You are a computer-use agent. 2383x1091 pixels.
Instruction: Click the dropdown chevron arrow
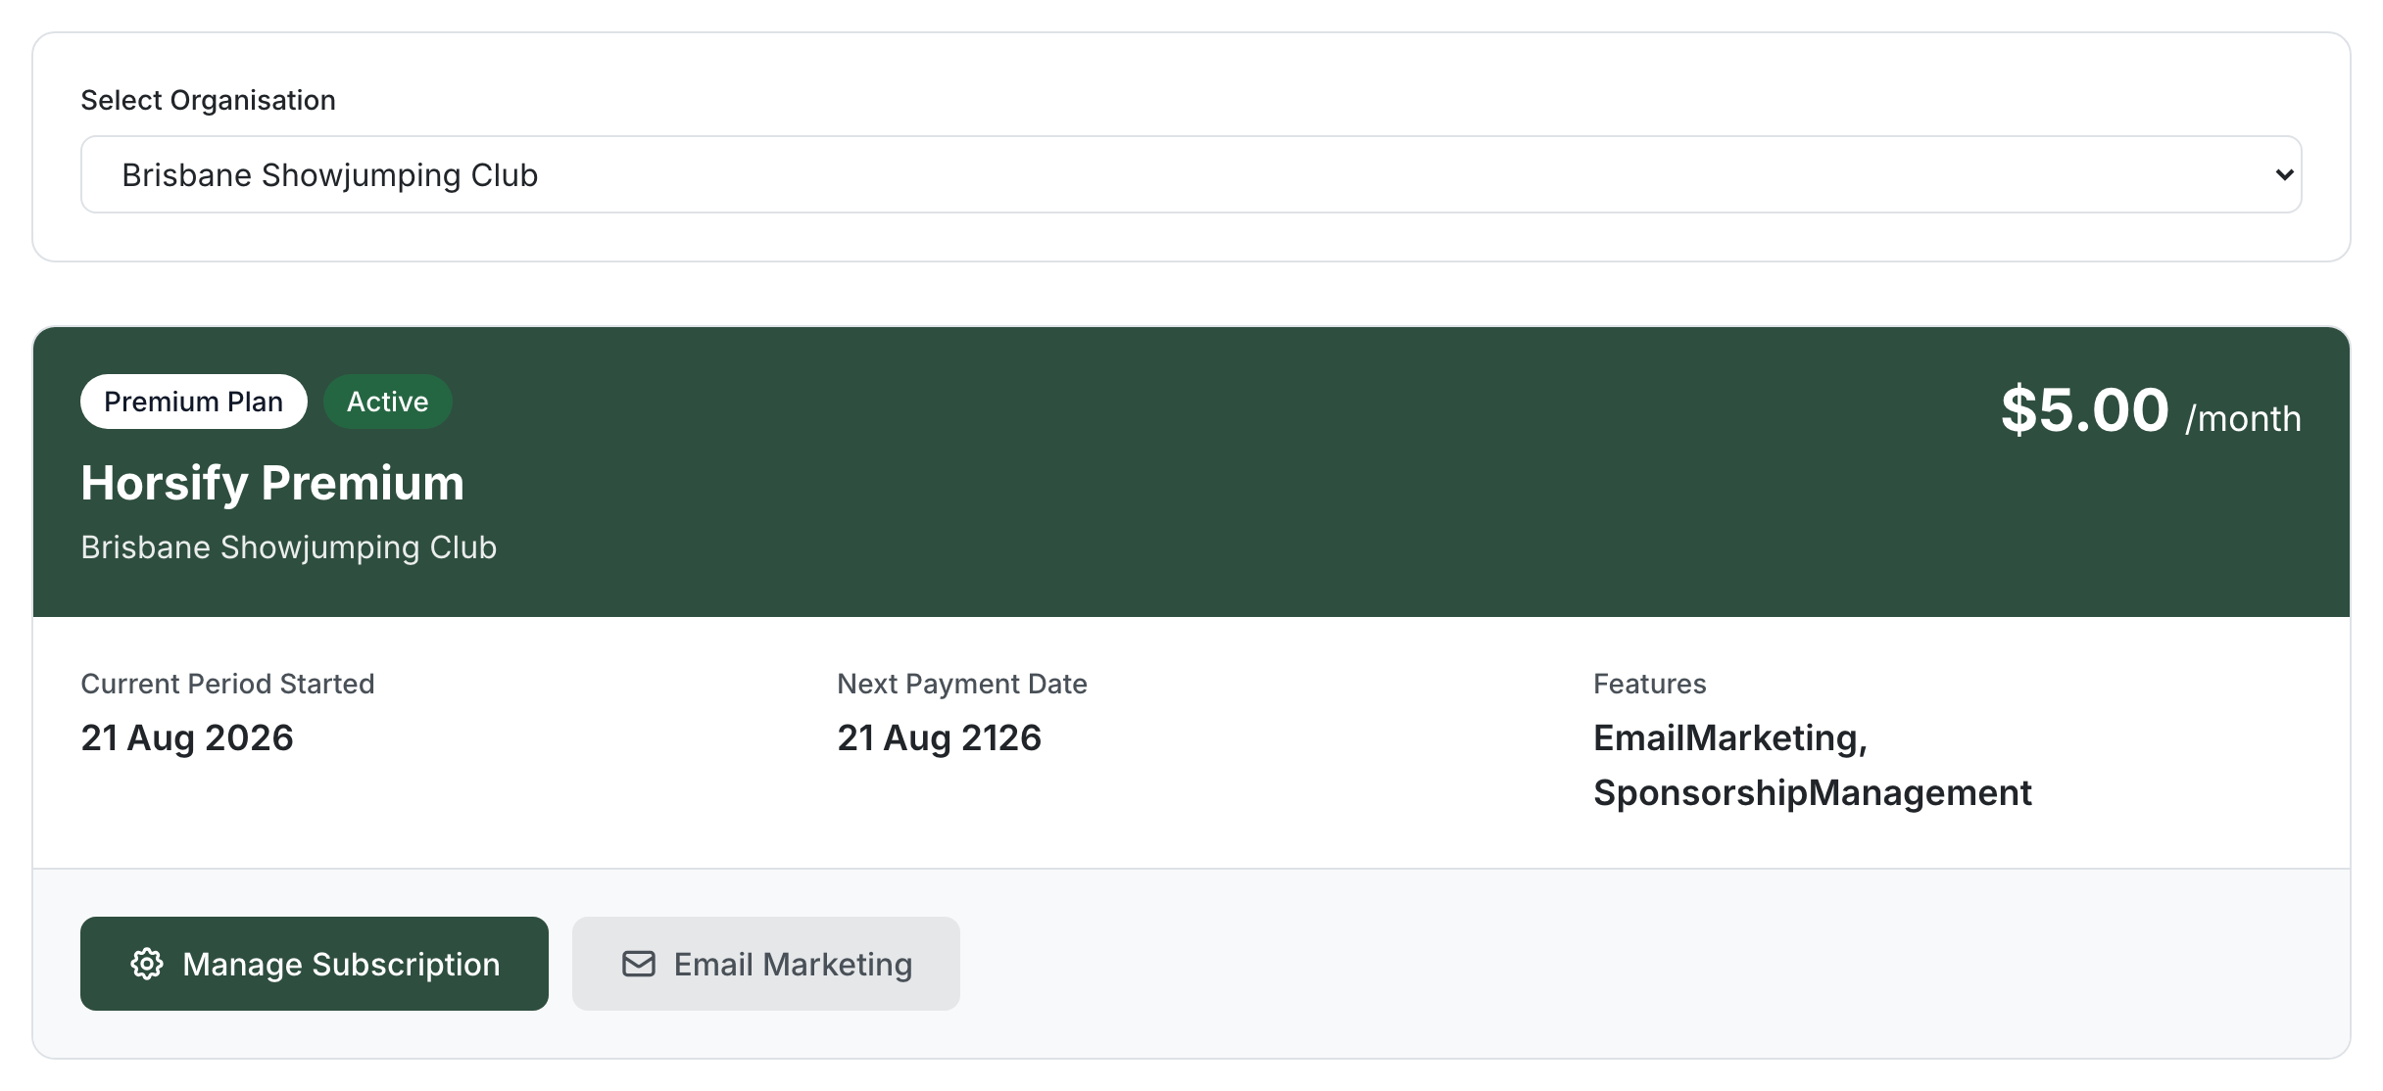coord(2284,175)
